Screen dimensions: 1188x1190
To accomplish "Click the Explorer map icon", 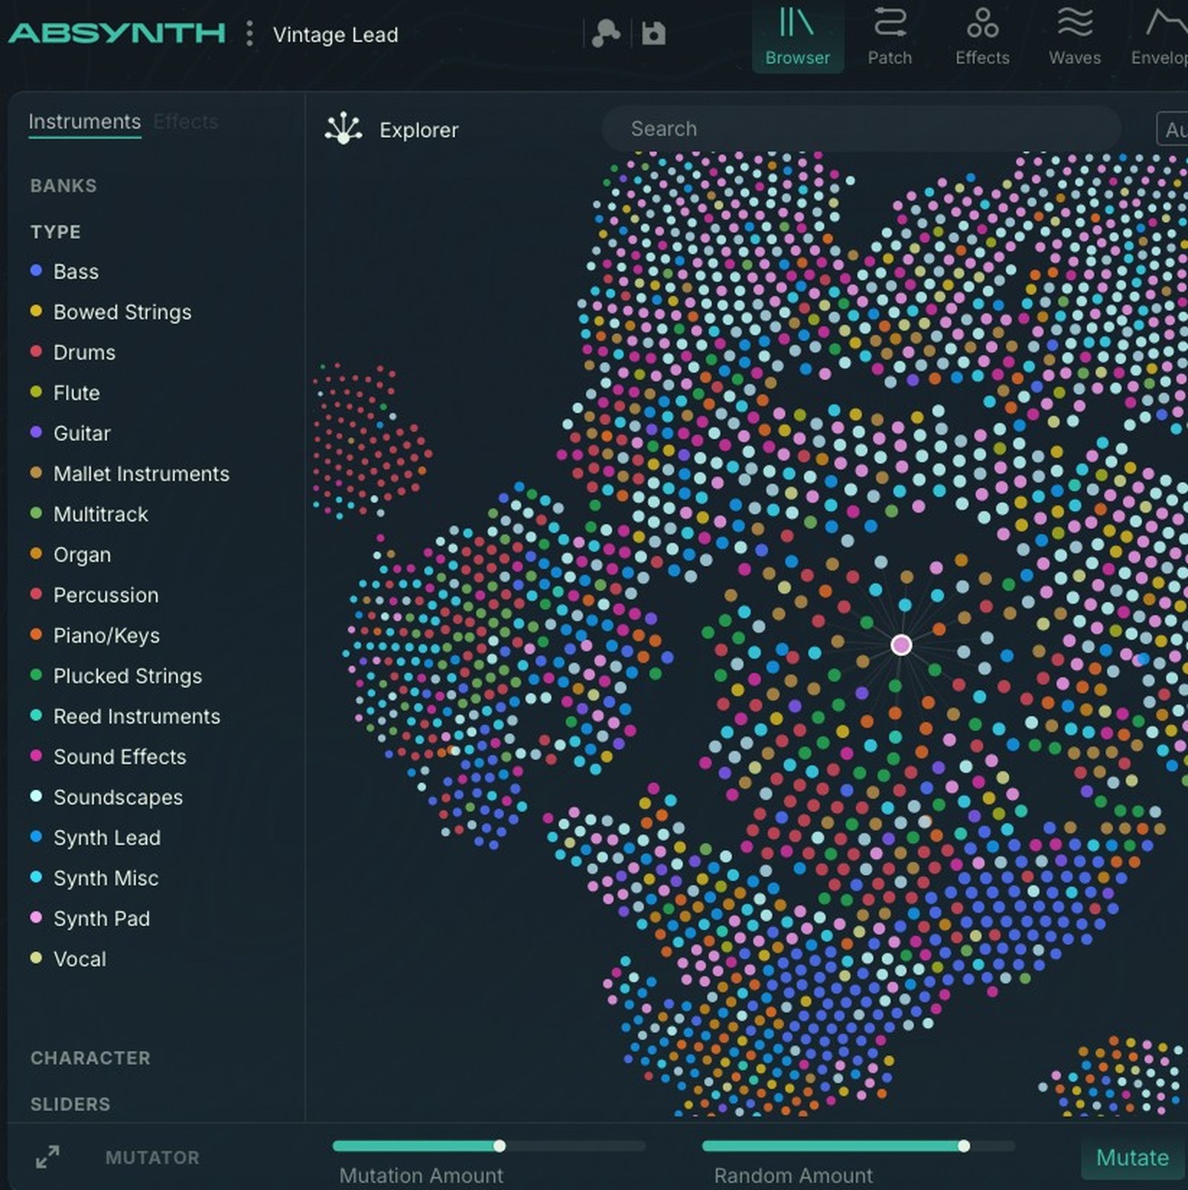I will (x=344, y=129).
